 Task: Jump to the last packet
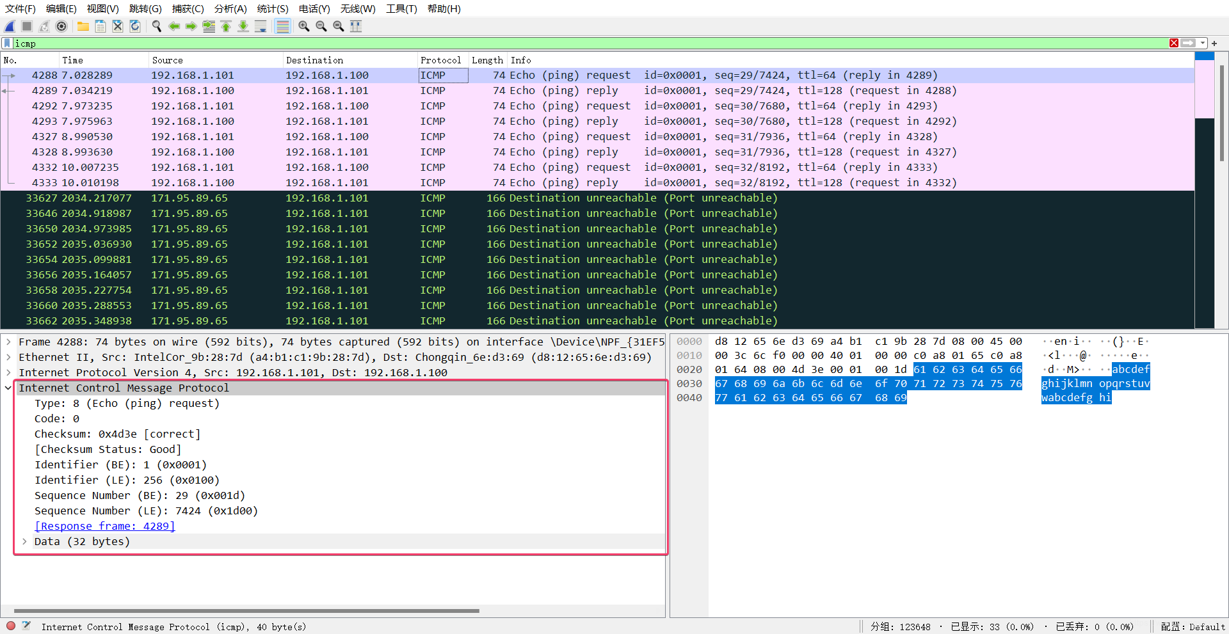point(243,26)
